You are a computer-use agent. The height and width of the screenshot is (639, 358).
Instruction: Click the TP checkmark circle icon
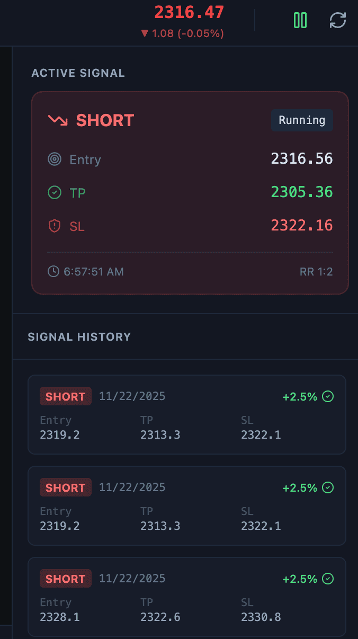55,192
